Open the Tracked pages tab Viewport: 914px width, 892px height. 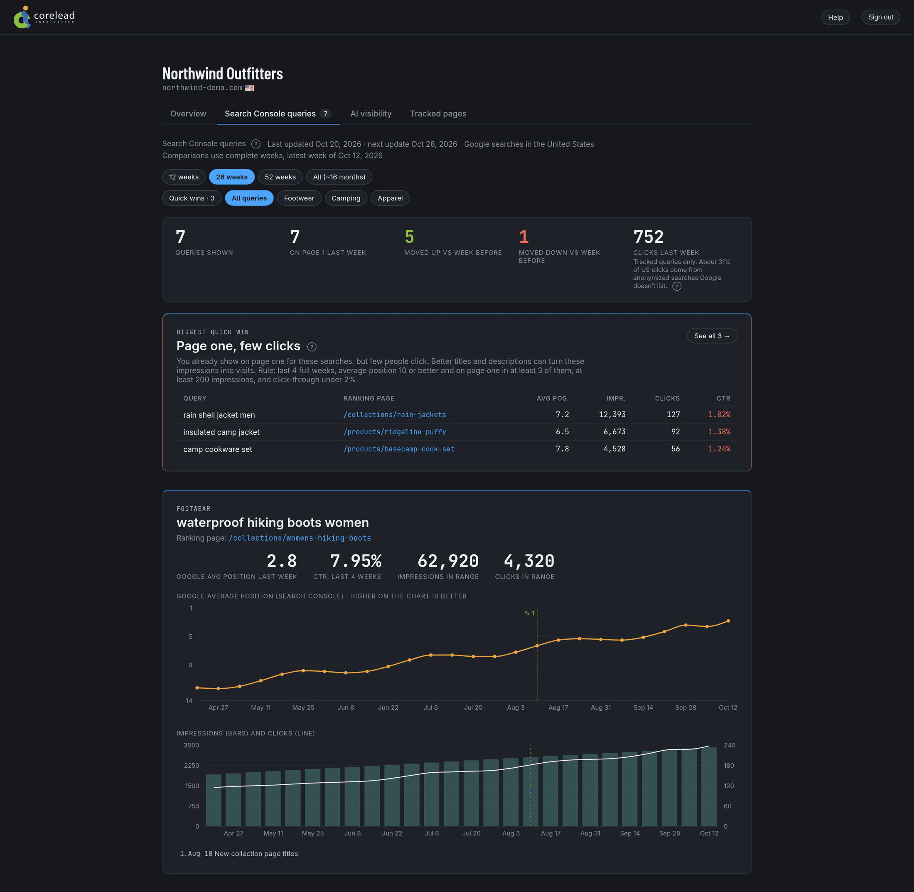pos(438,114)
